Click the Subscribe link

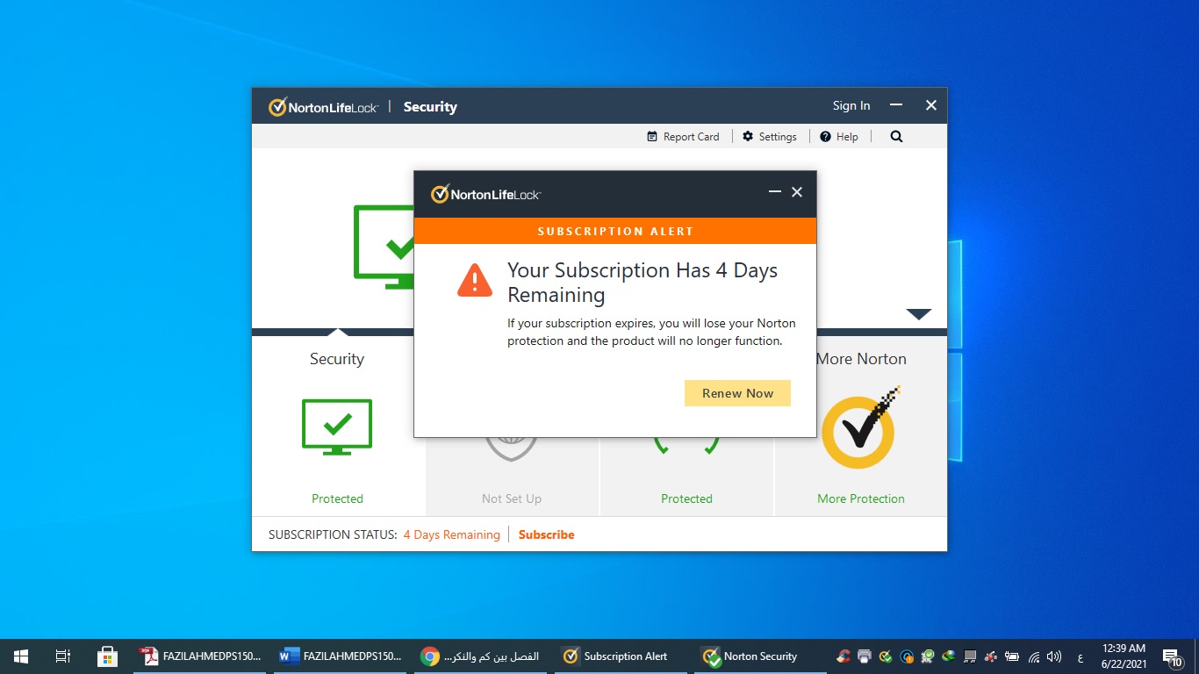tap(546, 534)
